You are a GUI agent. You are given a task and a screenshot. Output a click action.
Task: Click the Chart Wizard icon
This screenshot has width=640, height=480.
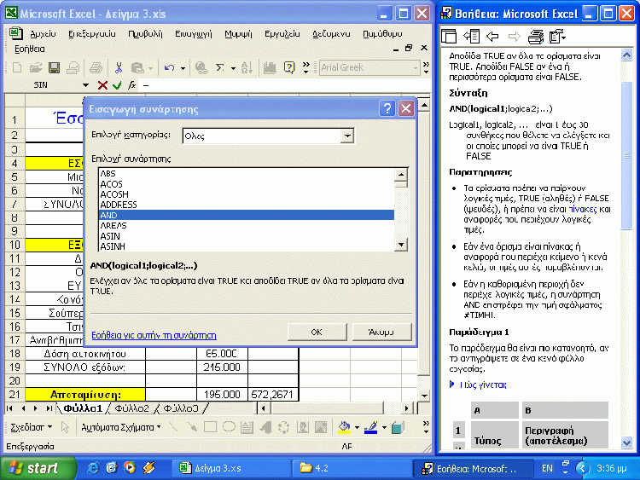[270, 67]
